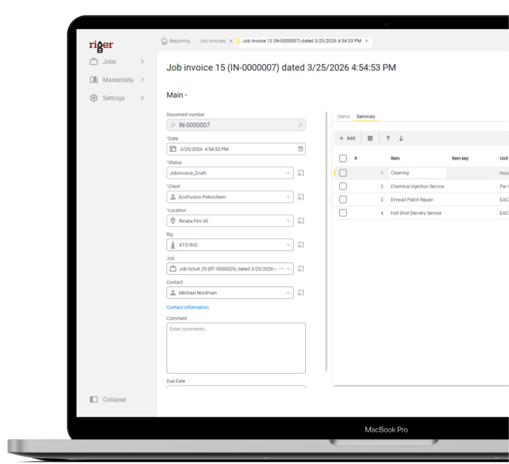509x464 pixels.
Task: Select the Drywall Patch Repair cell
Action: pyautogui.click(x=412, y=200)
